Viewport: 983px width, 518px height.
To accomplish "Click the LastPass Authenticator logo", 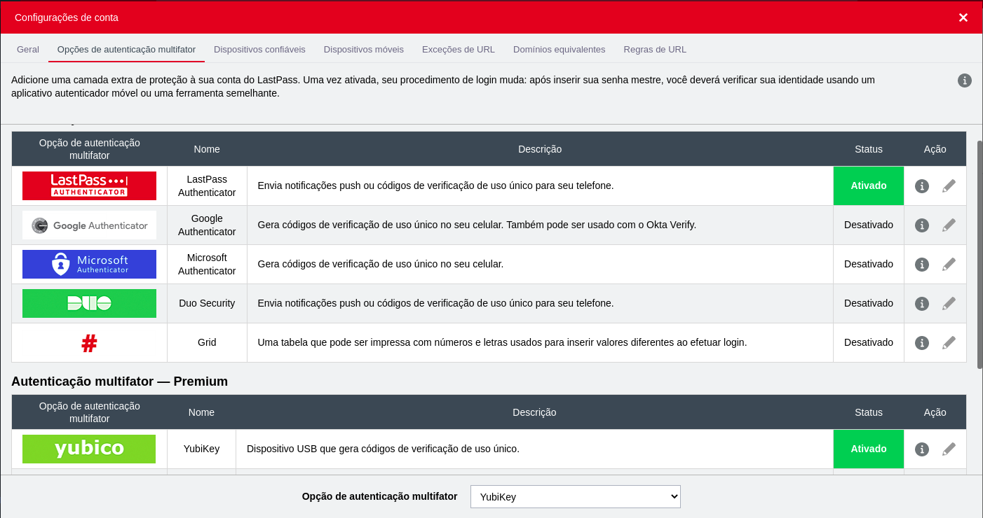I will (89, 185).
